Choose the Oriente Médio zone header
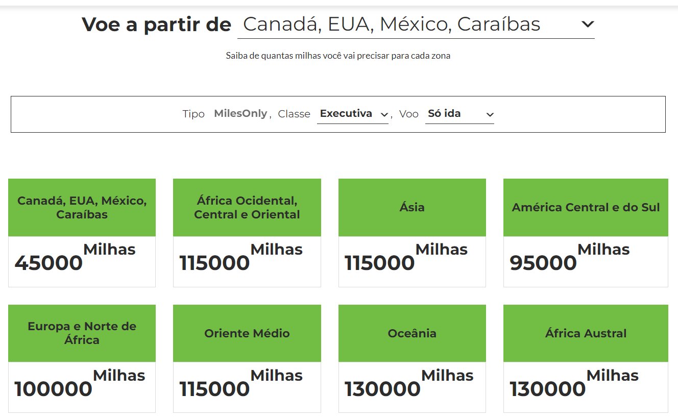The width and height of the screenshot is (678, 419). pyautogui.click(x=247, y=333)
